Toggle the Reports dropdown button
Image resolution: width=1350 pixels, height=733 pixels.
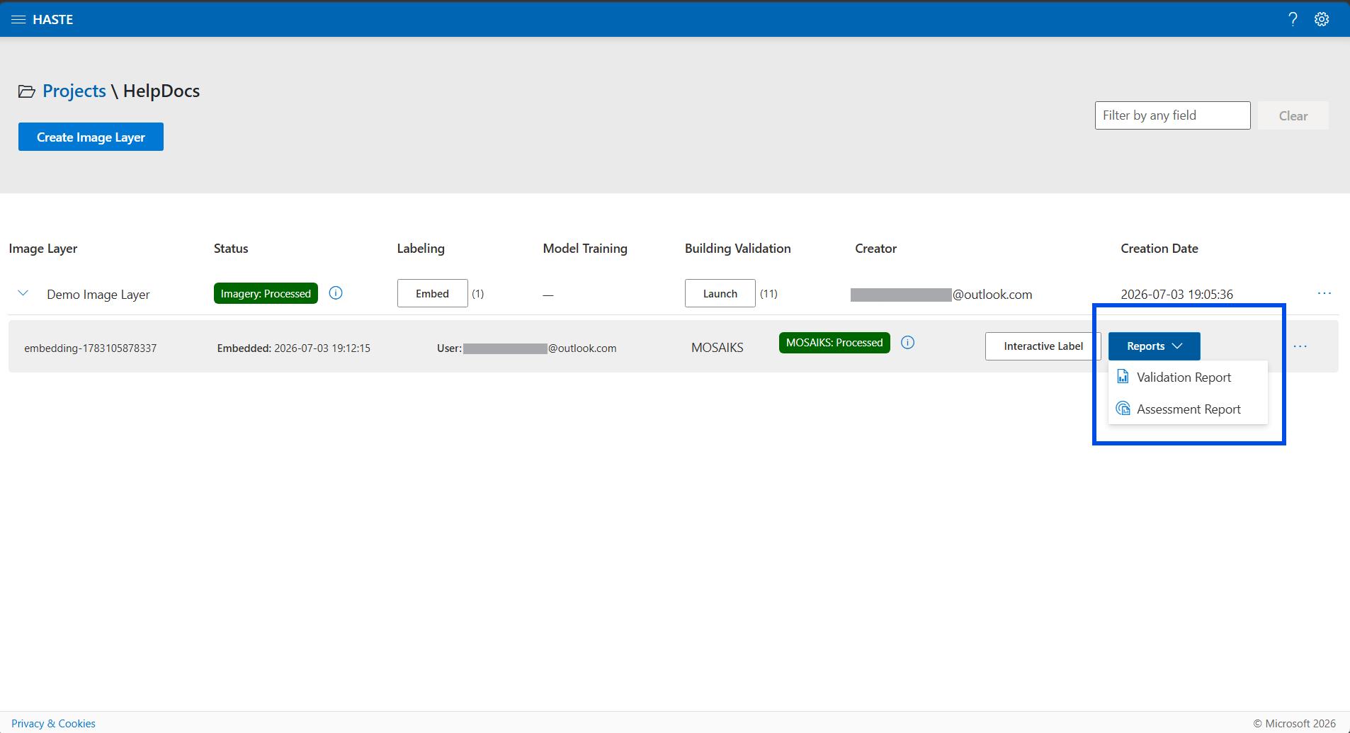click(x=1154, y=346)
